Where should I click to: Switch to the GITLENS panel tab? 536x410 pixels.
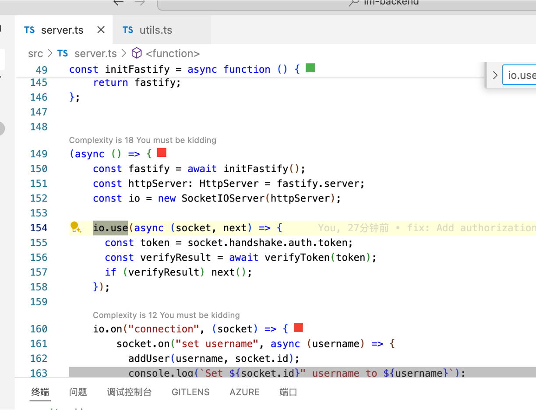[x=190, y=392]
